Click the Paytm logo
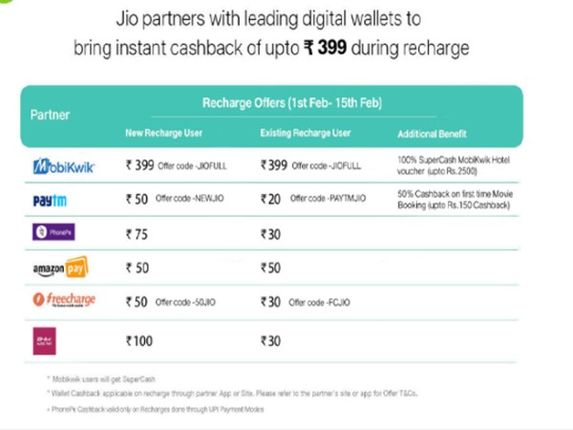 [53, 199]
